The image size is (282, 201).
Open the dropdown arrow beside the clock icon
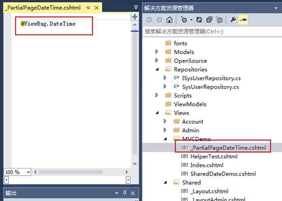191,20
